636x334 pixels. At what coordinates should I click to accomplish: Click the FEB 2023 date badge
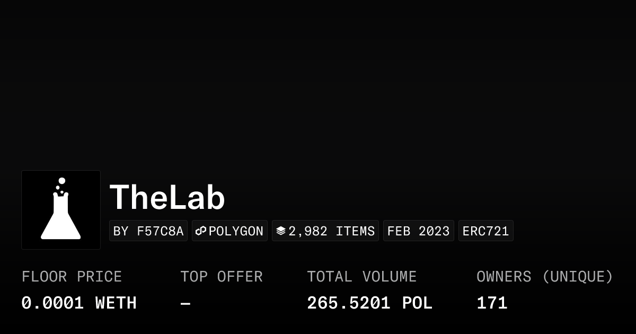pyautogui.click(x=418, y=231)
